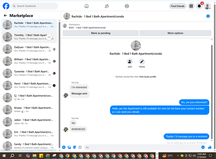Open View buyer profile link
Screen dimensions: 216x159
point(148,77)
